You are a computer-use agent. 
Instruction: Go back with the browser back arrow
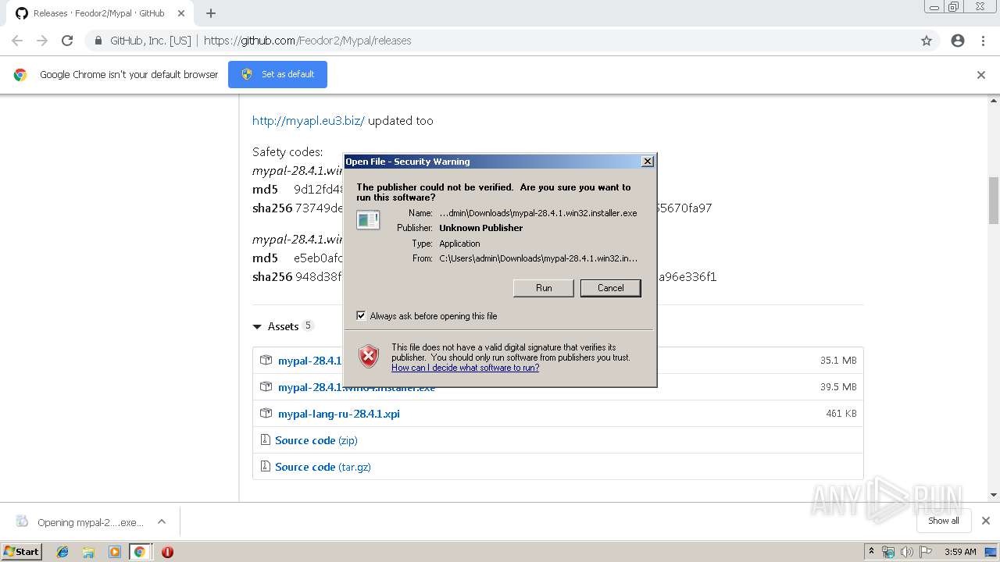tap(17, 41)
